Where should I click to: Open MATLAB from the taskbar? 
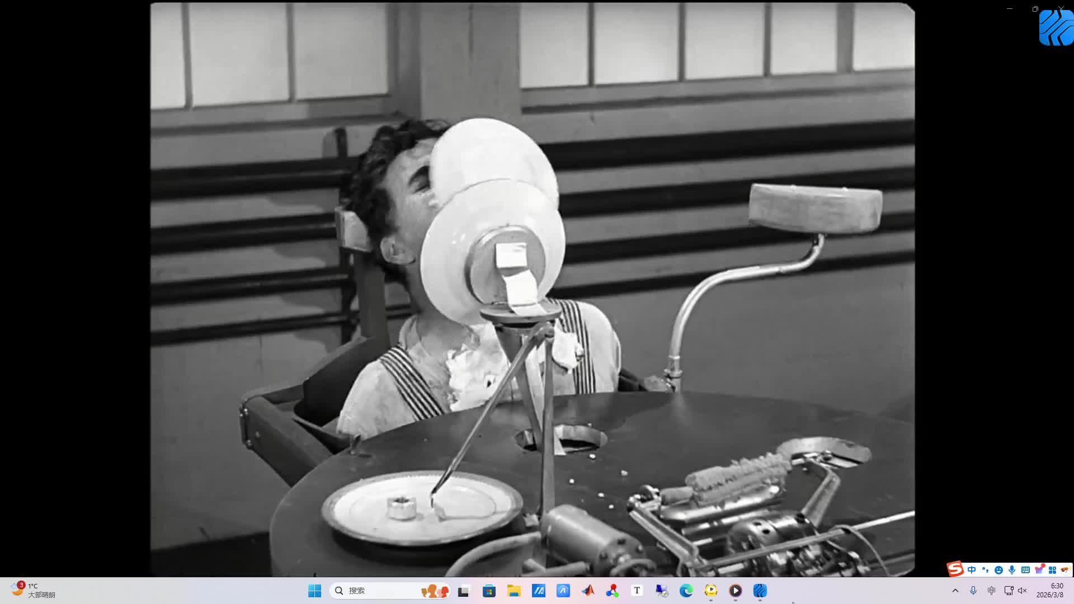click(x=587, y=591)
